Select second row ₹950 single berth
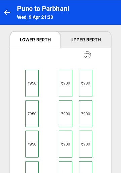 pos(32,114)
